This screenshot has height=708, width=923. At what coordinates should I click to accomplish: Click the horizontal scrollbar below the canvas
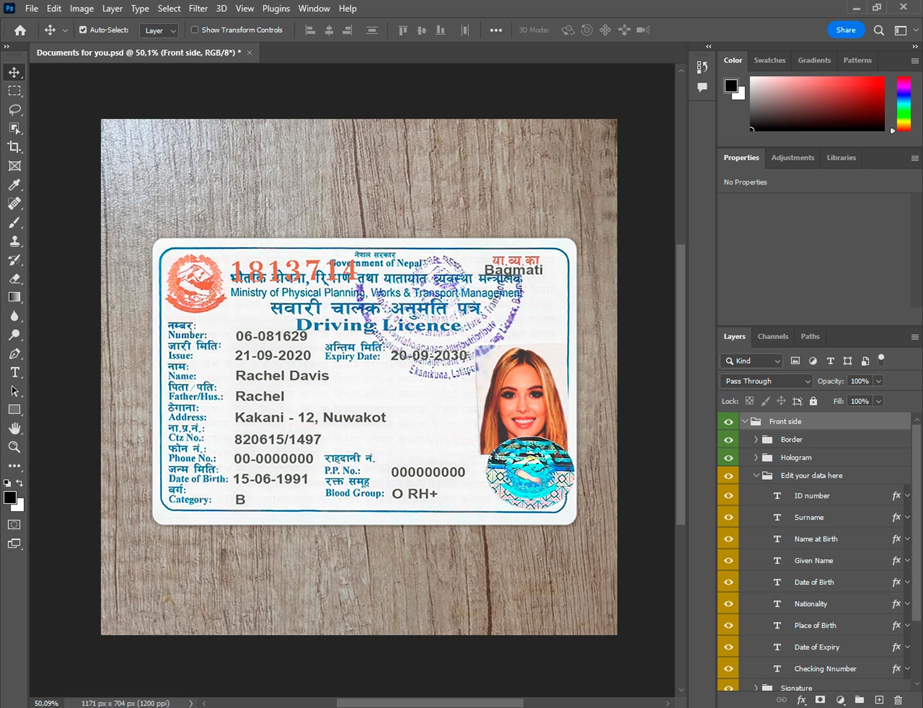pos(430,703)
